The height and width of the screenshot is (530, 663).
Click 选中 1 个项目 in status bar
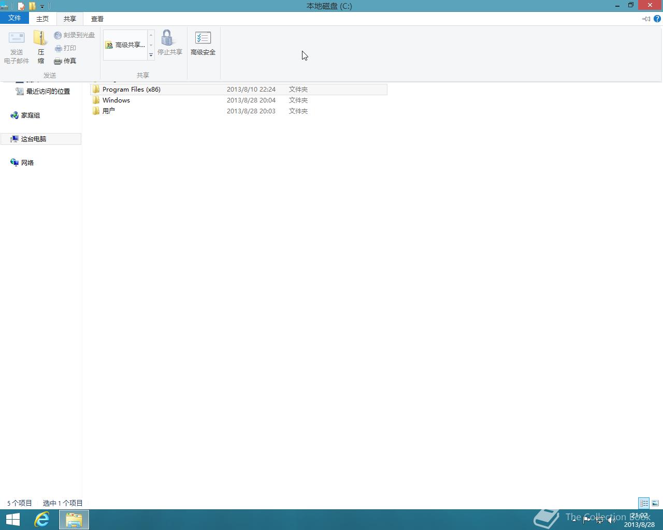click(x=63, y=503)
